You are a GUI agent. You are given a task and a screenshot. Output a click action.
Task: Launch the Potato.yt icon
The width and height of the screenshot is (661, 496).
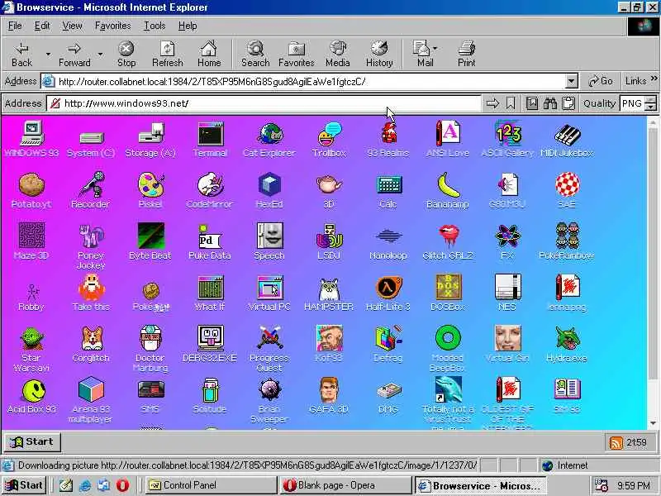click(x=31, y=191)
